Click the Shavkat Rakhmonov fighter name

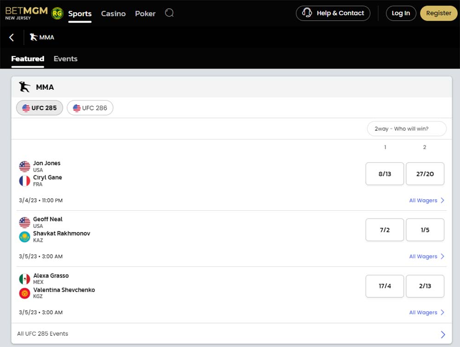pyautogui.click(x=62, y=233)
